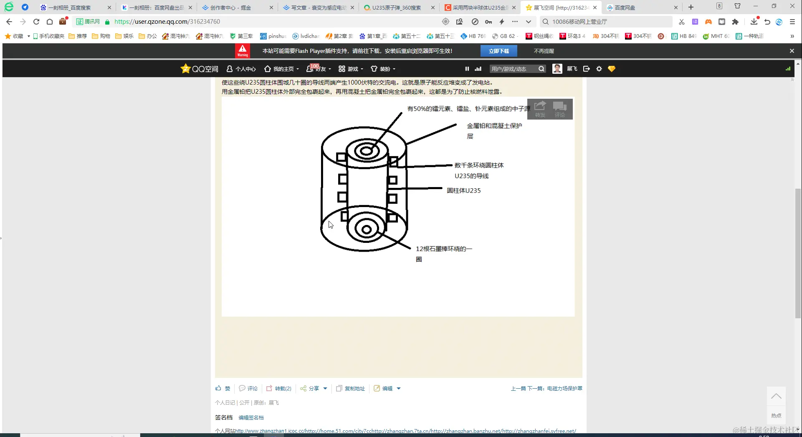Dismiss the Flash prompt via 不再提醒
This screenshot has height=437, width=802.
(543, 50)
